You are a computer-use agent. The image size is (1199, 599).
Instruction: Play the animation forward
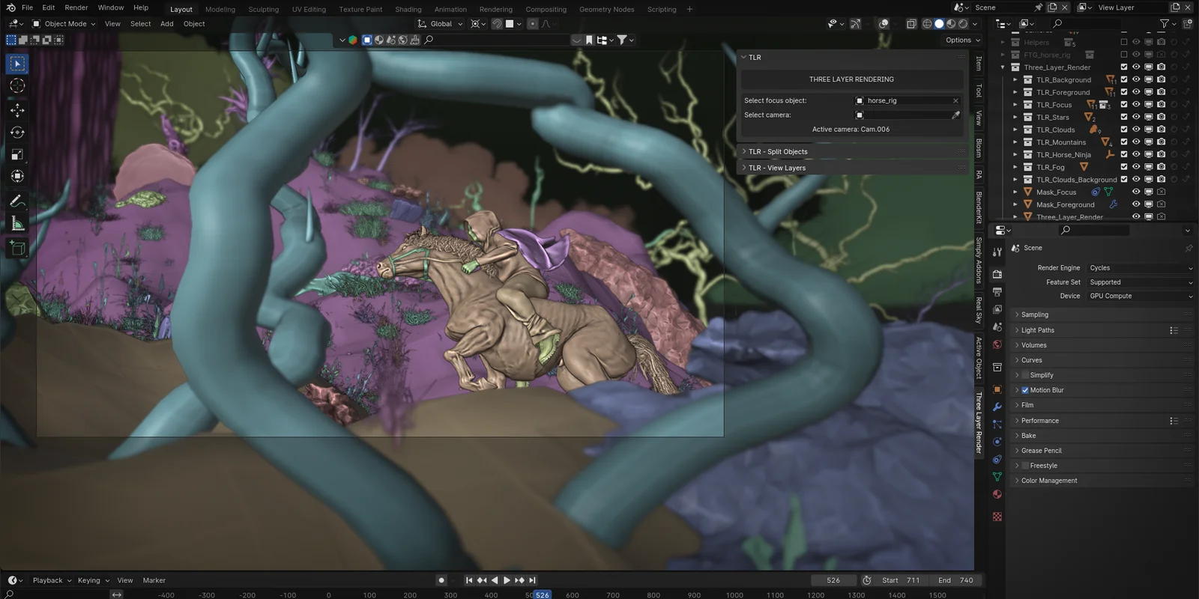(507, 580)
